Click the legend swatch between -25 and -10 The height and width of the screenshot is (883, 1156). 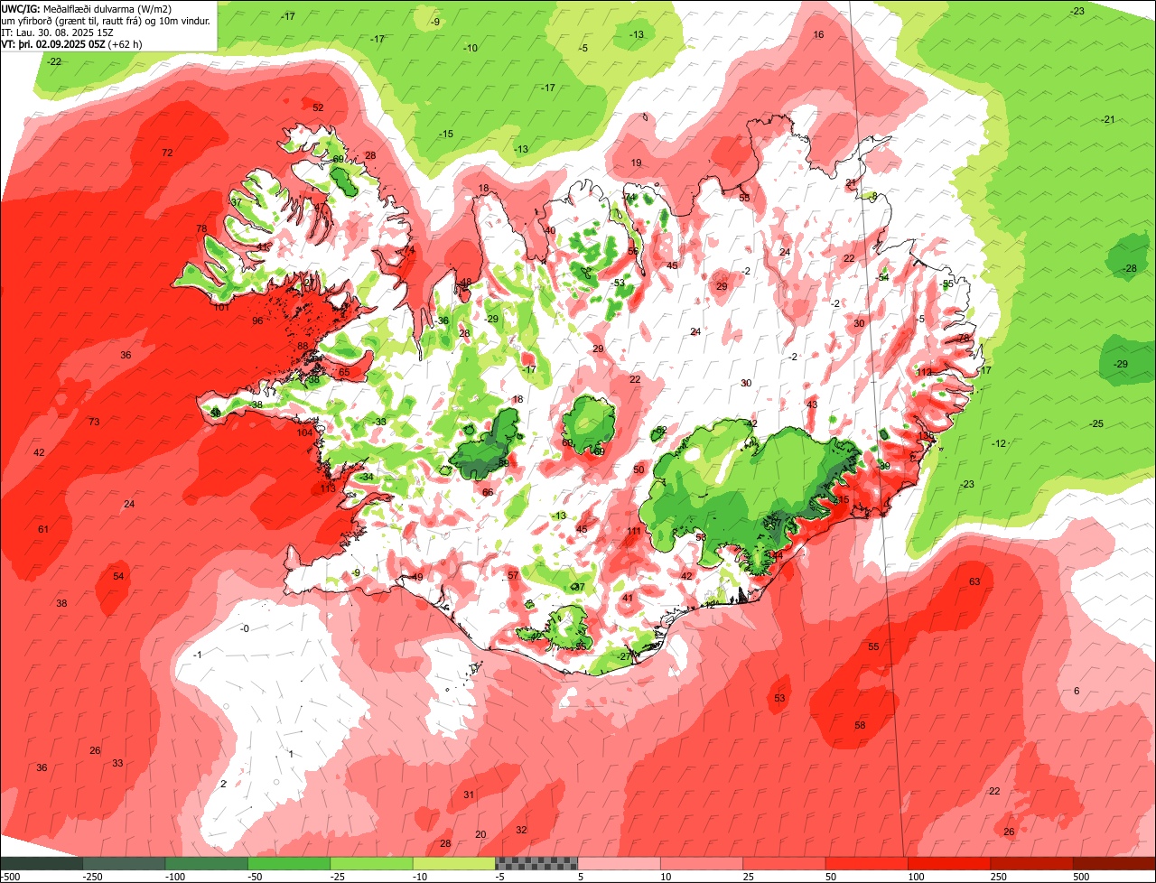[371, 863]
